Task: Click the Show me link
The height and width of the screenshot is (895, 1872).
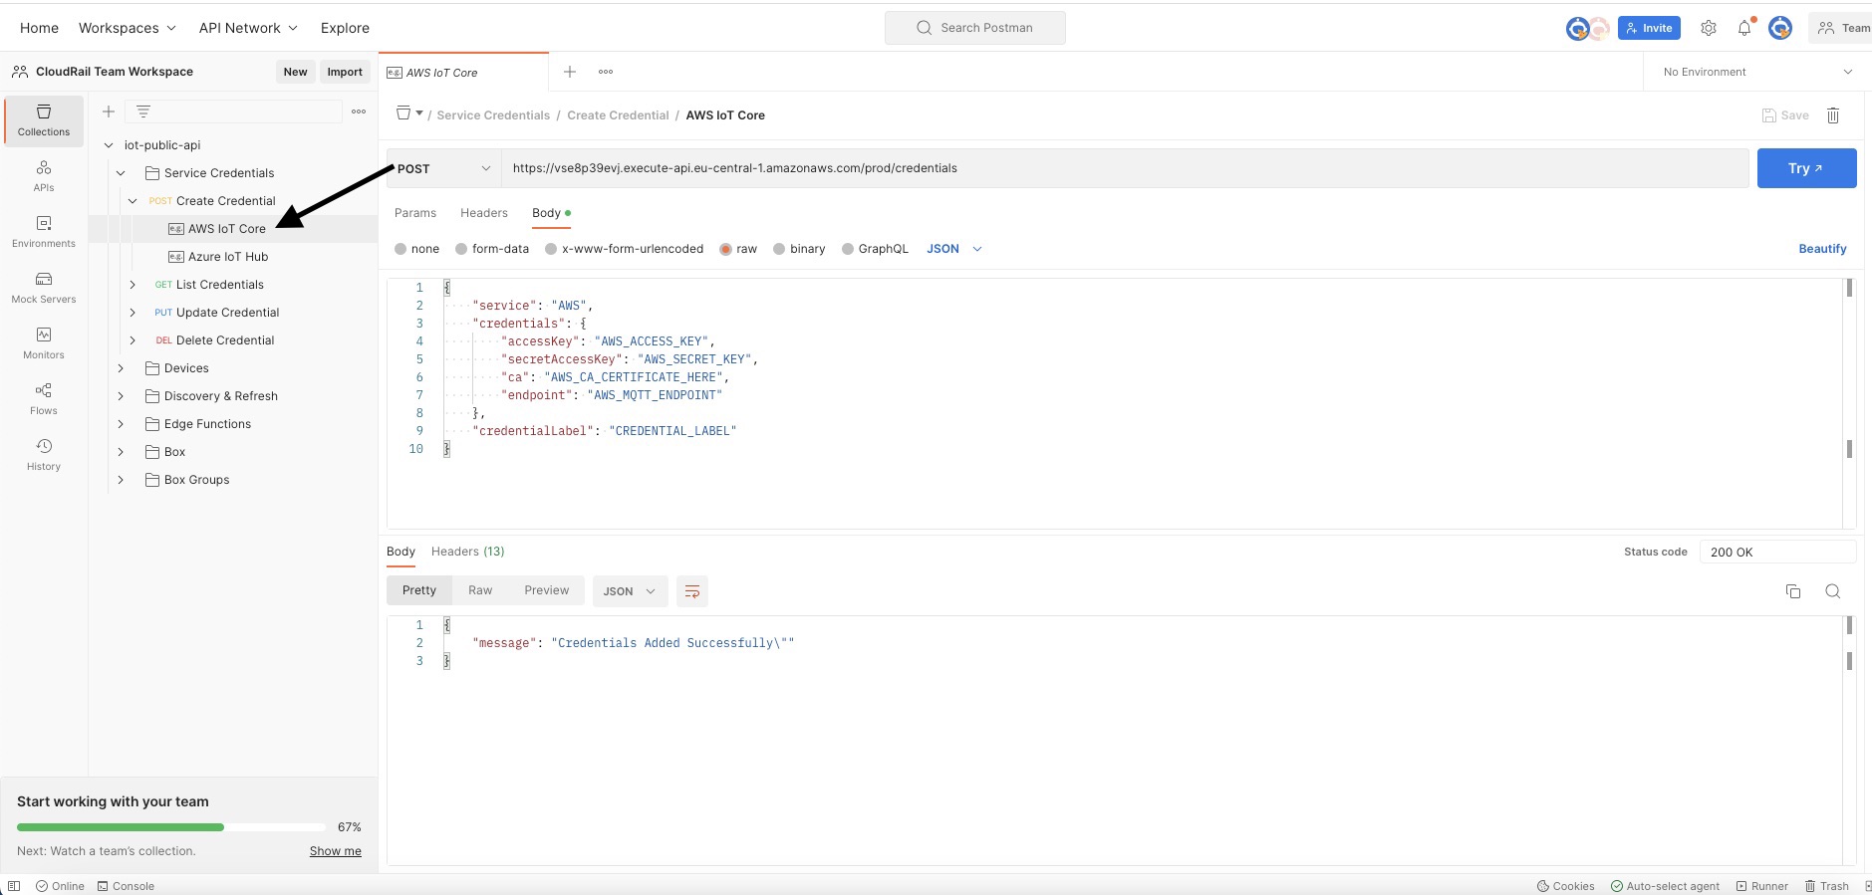Action: (336, 851)
